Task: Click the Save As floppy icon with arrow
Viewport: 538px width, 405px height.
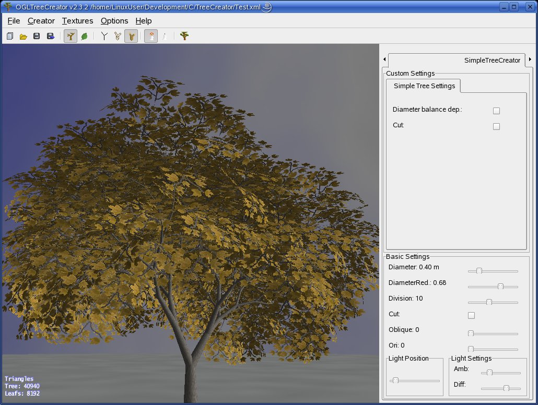Action: pyautogui.click(x=51, y=36)
